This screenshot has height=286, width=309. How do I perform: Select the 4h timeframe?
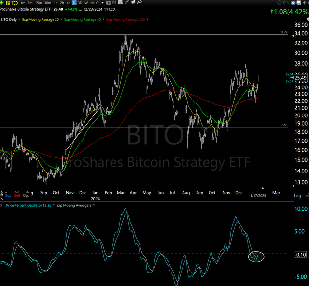[69, 3]
